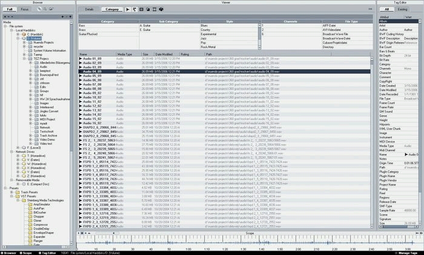This screenshot has width=424, height=255.
Task: Collapse the Network Drives node
Action: tap(12, 151)
